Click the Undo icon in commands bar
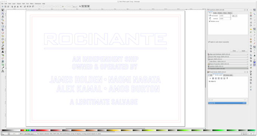The height and width of the screenshot is (136, 257). pyautogui.click(x=251, y=29)
